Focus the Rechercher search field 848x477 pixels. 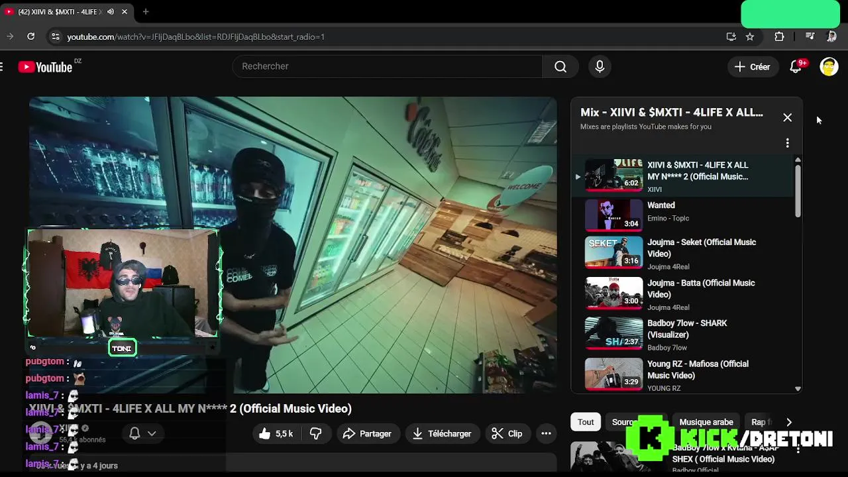click(388, 66)
